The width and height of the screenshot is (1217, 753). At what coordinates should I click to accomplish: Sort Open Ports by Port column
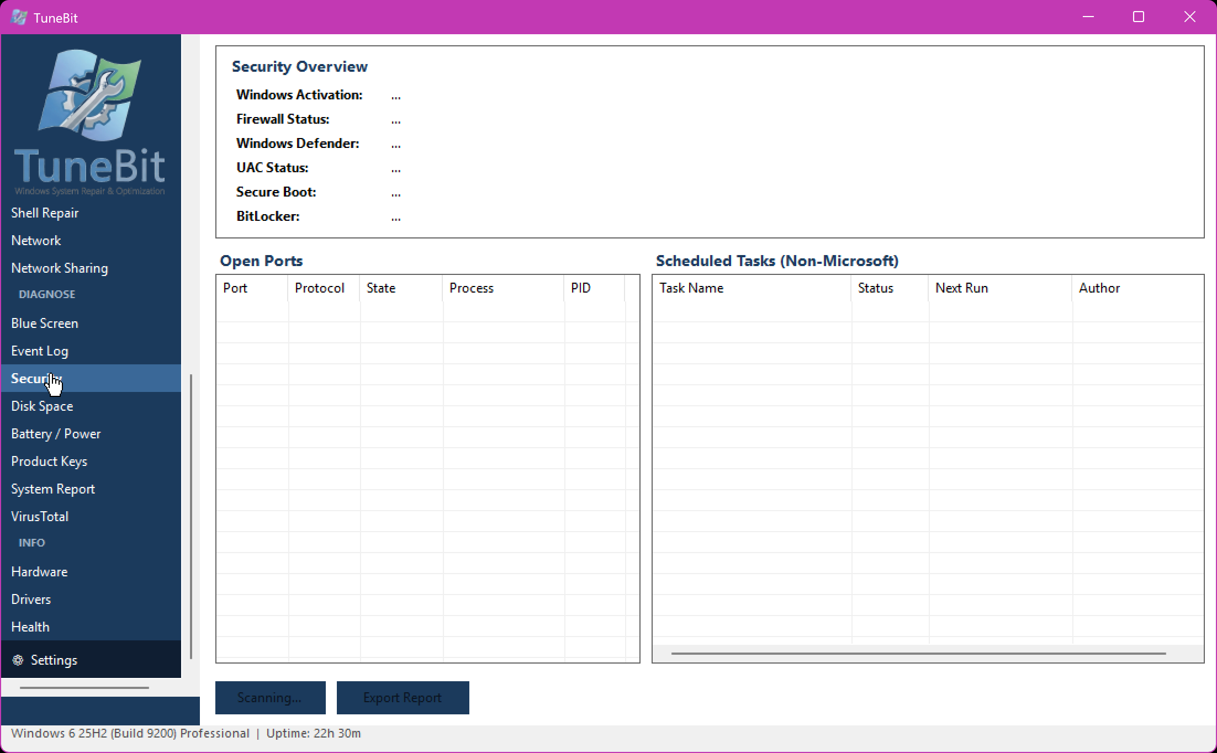coord(252,288)
